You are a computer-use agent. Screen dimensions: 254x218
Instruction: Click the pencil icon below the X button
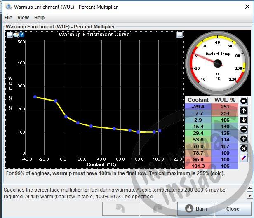(243, 158)
